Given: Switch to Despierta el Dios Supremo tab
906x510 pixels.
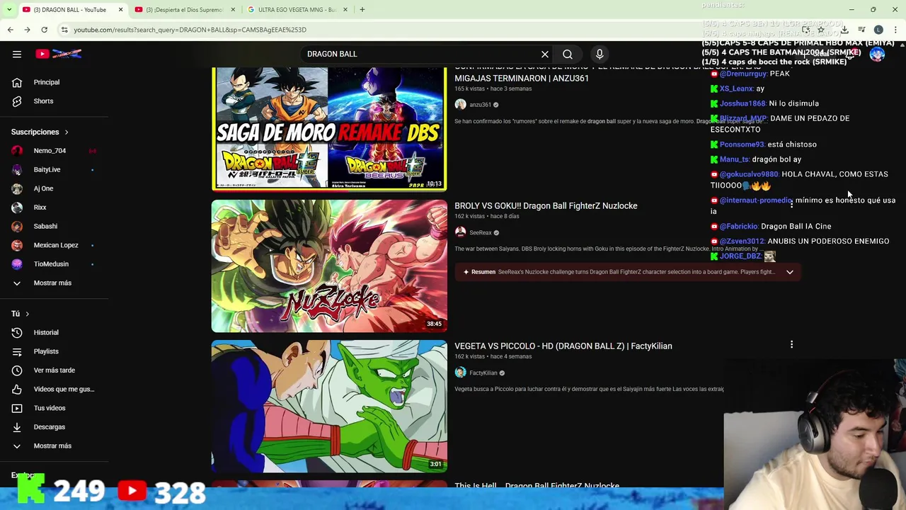Looking at the screenshot, I should 184,10.
